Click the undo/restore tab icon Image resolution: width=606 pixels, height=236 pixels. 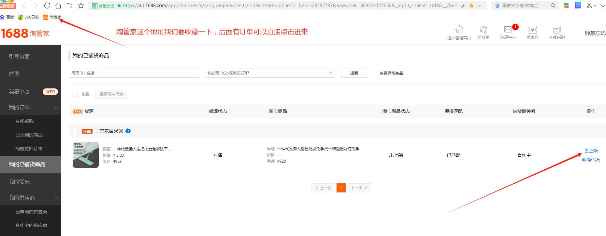pos(69,6)
